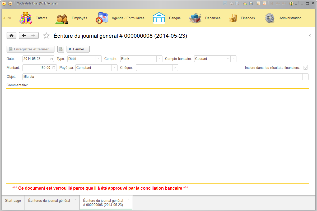Go to home page via house icon
The width and height of the screenshot is (317, 211).
(x=11, y=35)
